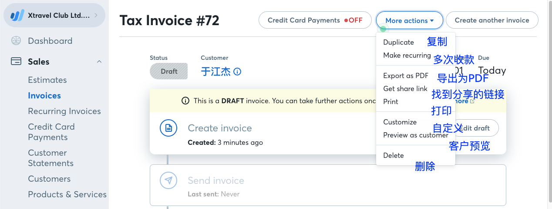The image size is (552, 209).
Task: Click the Sales credit-card icon
Action: coord(16,62)
